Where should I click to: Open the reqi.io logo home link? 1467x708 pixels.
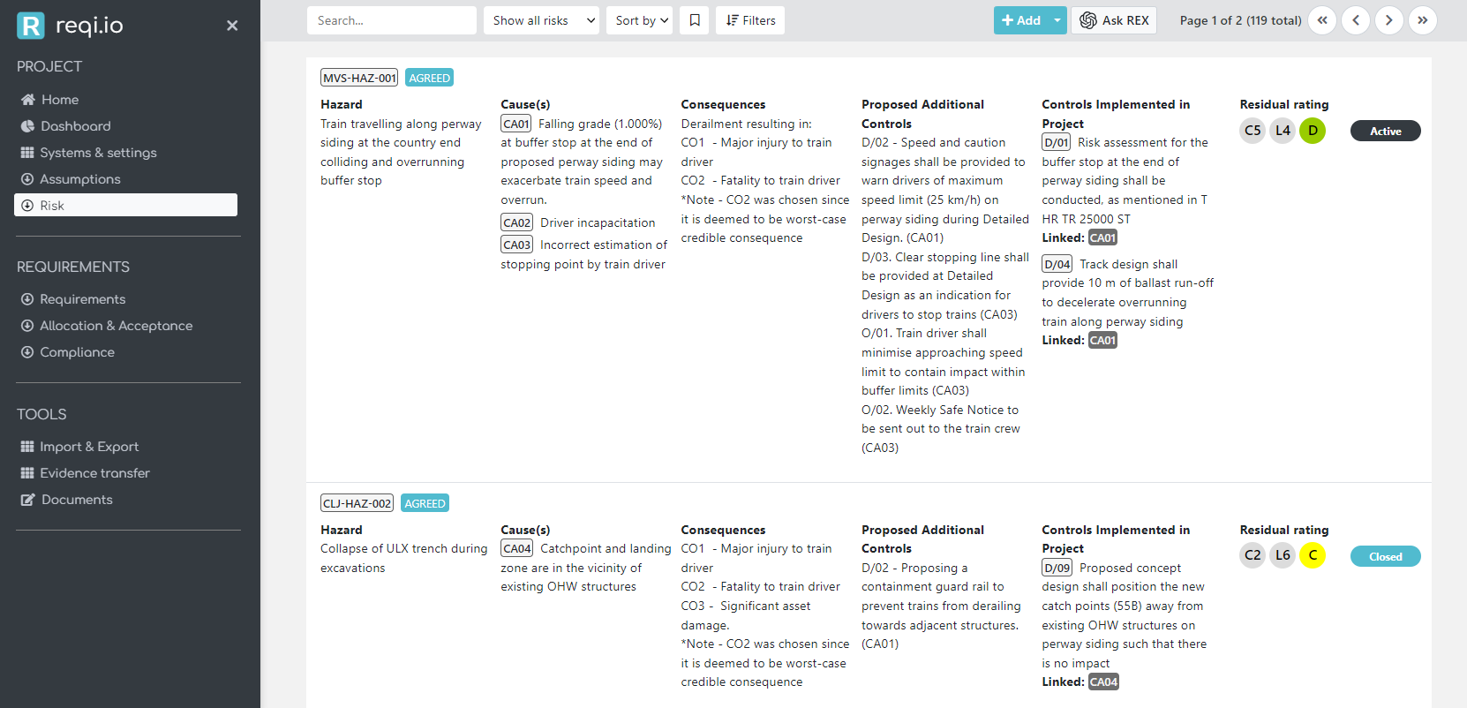(x=71, y=26)
